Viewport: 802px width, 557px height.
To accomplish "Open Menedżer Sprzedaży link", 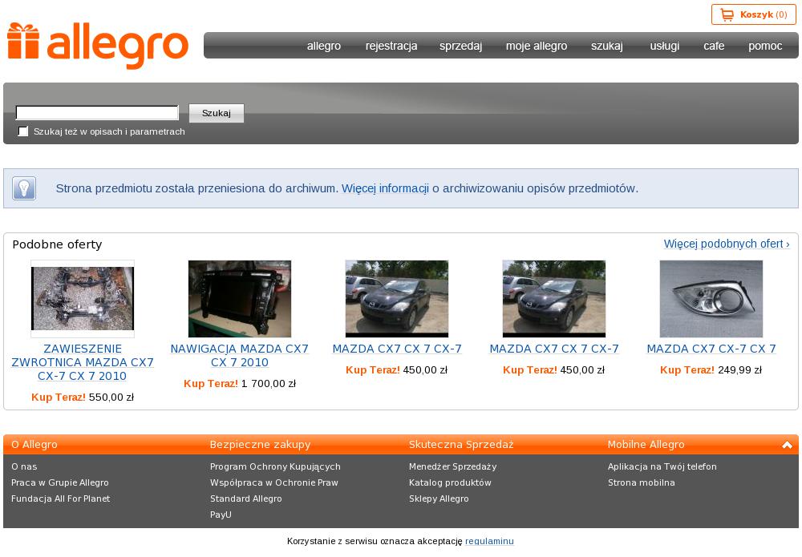I will click(x=452, y=466).
